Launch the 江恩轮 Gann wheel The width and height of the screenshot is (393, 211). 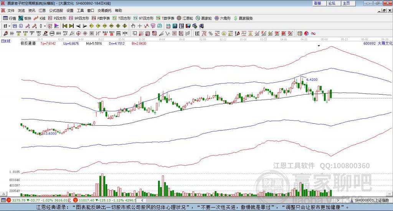click(x=185, y=18)
